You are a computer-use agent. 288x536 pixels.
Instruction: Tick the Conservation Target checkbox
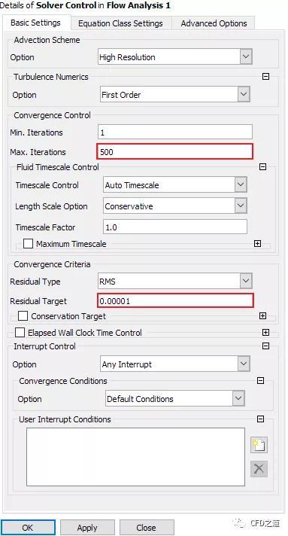[x=23, y=316]
